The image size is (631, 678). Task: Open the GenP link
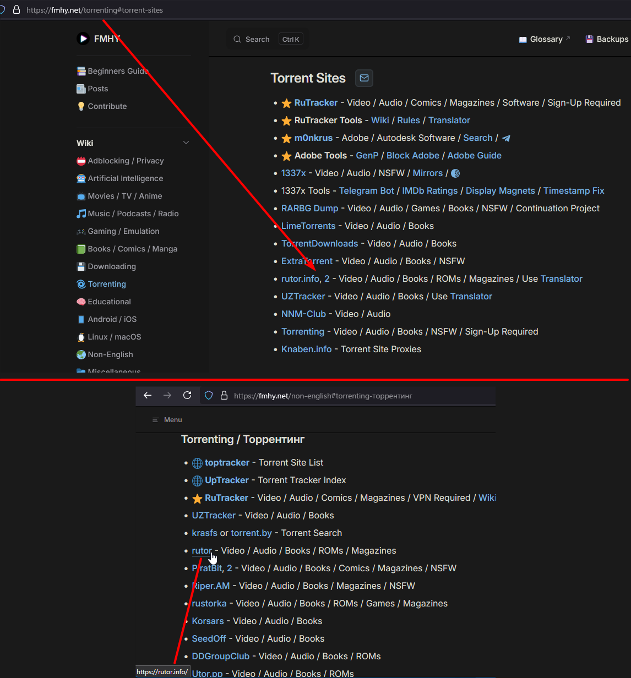pos(367,155)
